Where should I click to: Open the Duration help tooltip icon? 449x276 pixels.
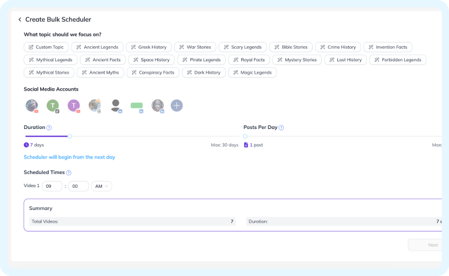click(x=49, y=128)
